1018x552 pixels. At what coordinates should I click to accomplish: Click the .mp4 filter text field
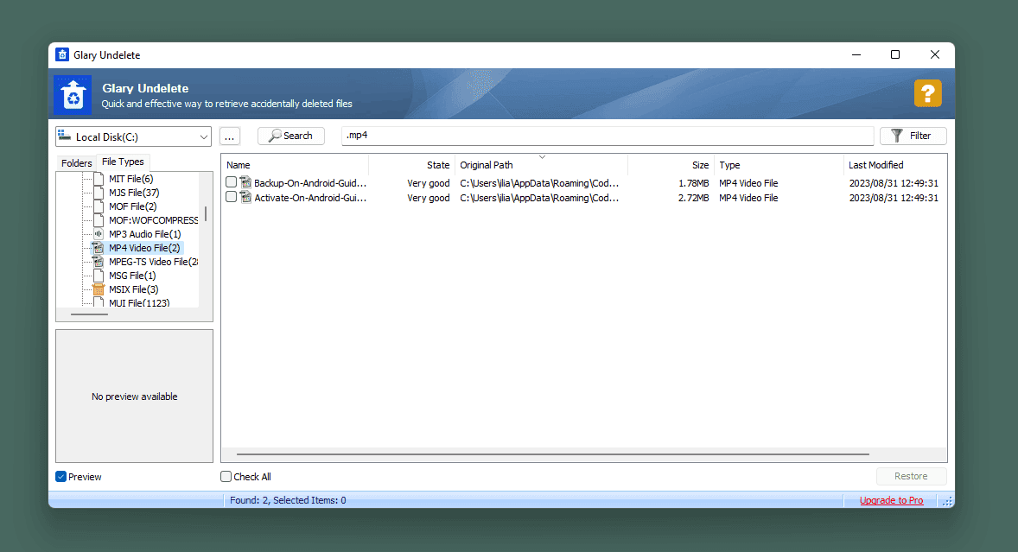click(x=608, y=136)
